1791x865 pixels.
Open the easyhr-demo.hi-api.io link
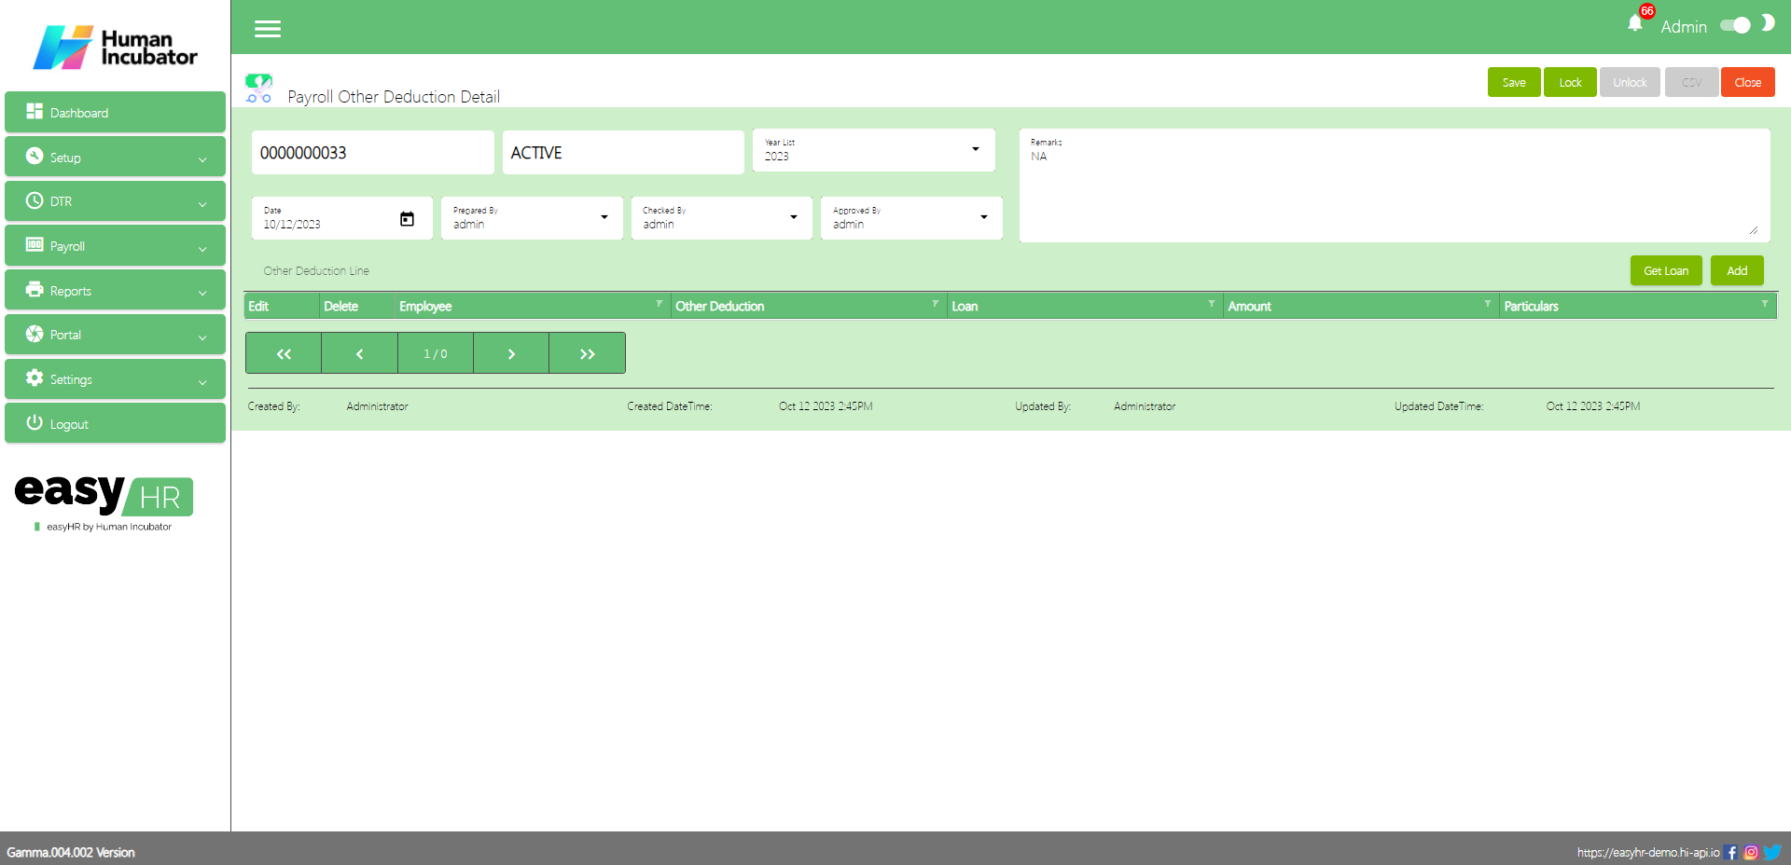pos(1648,852)
